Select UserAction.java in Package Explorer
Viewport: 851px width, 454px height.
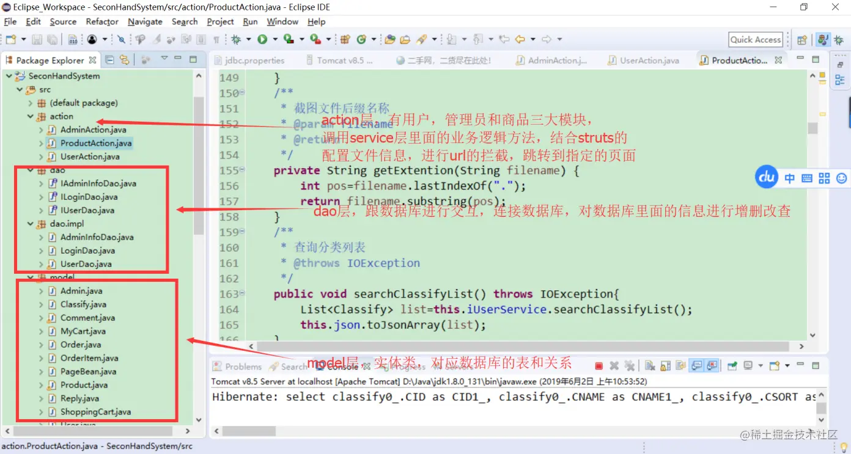[90, 156]
